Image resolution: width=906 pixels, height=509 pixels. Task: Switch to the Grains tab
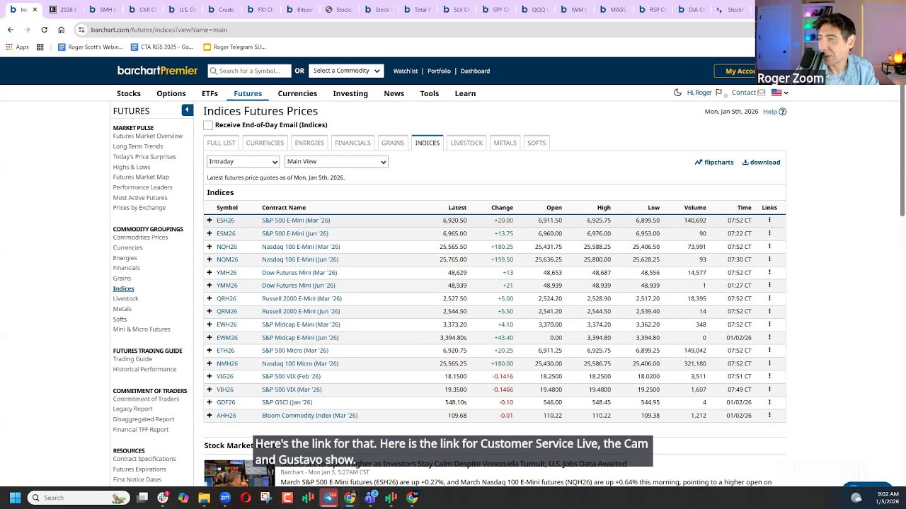click(393, 143)
